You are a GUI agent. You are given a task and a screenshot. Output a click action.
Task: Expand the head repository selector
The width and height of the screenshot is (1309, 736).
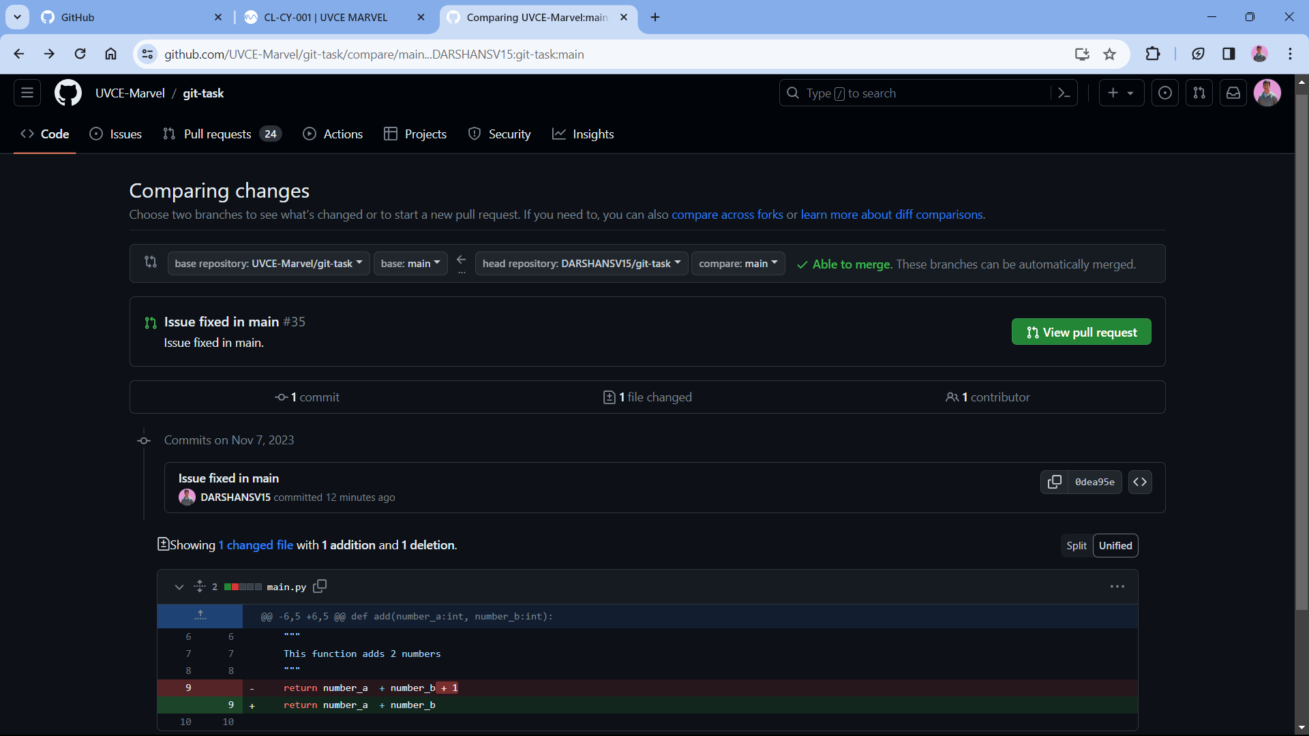581,264
